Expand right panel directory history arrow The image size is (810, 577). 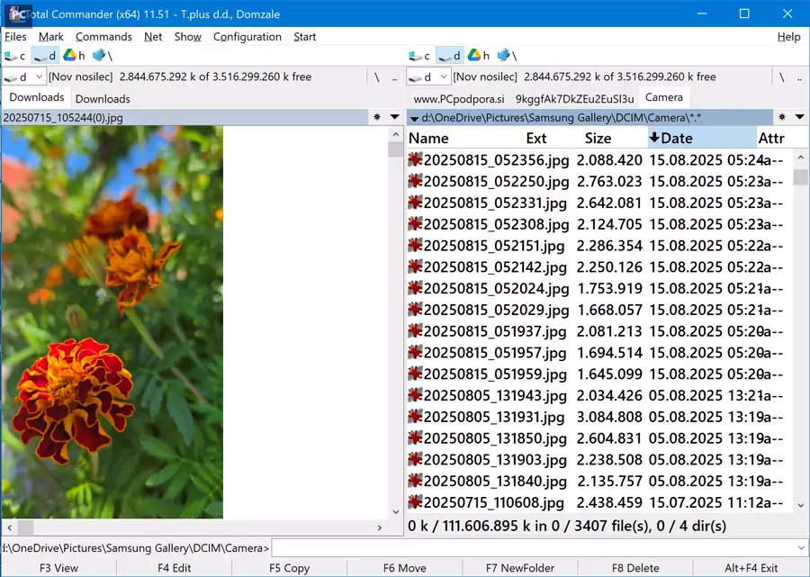pos(799,117)
